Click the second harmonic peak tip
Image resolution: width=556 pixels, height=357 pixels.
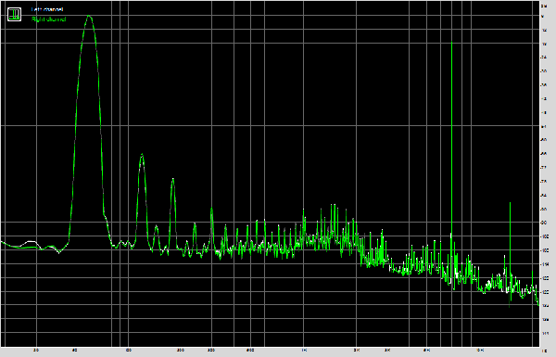pos(142,154)
